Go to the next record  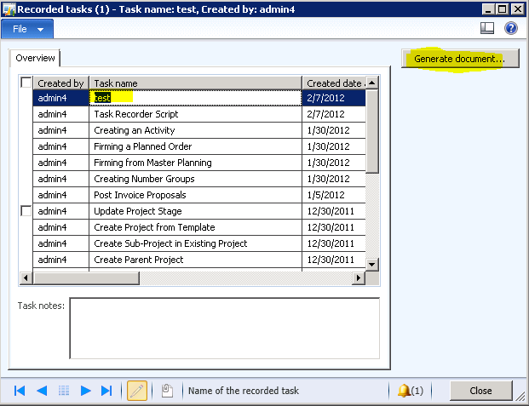pos(86,391)
